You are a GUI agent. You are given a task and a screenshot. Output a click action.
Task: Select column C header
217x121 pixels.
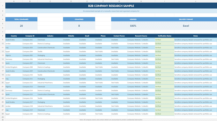click(x=50, y=1)
